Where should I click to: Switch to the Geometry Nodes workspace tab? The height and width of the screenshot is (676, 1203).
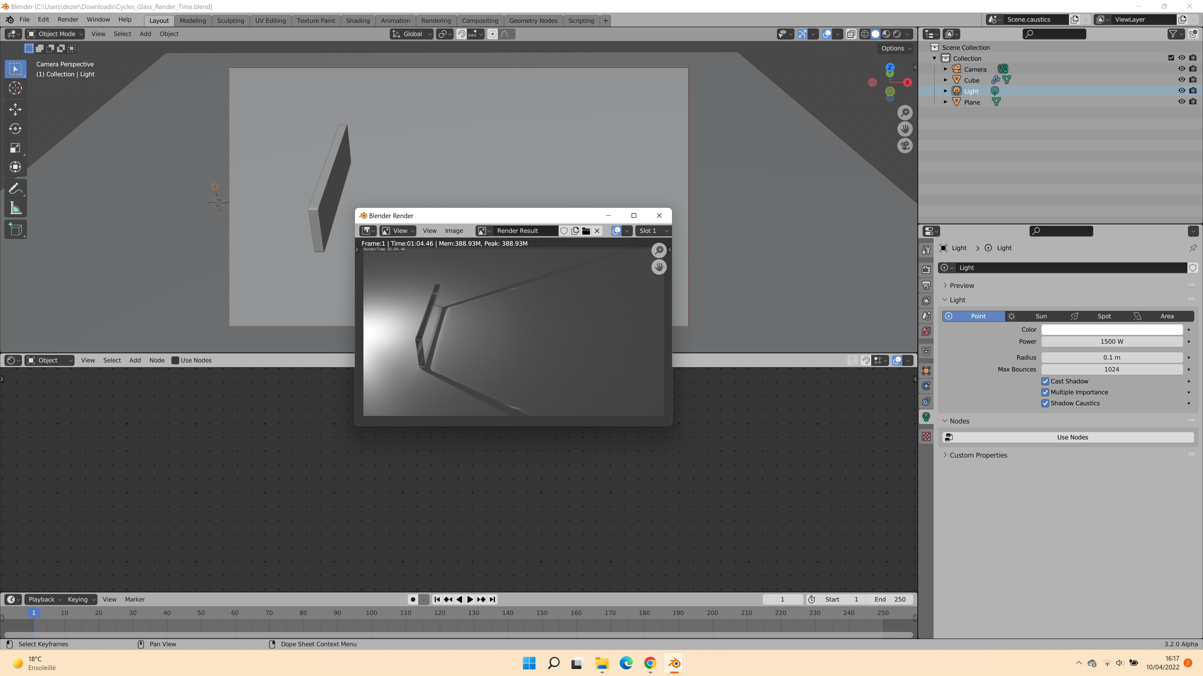click(x=533, y=21)
